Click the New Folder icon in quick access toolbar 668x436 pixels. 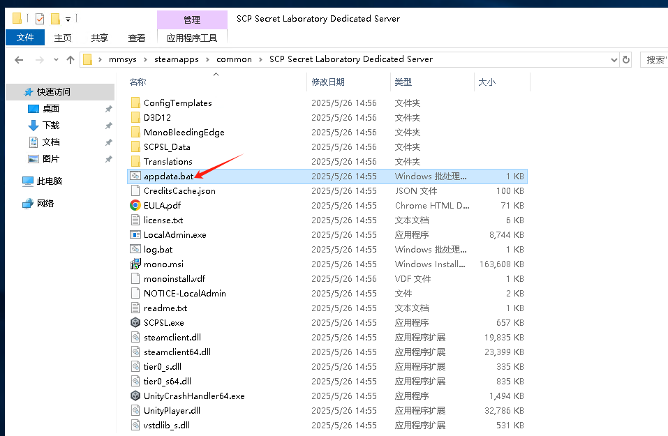[55, 19]
